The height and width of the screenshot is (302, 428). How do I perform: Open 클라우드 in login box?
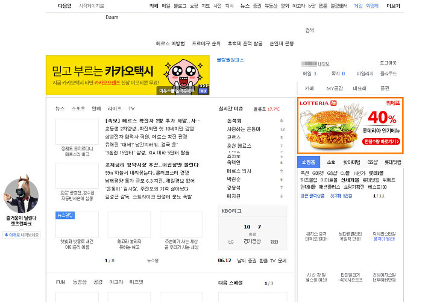click(x=388, y=74)
